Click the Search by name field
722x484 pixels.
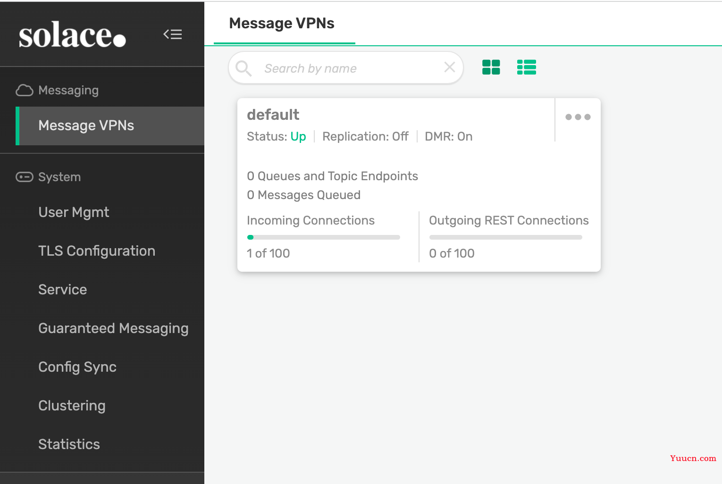click(346, 68)
